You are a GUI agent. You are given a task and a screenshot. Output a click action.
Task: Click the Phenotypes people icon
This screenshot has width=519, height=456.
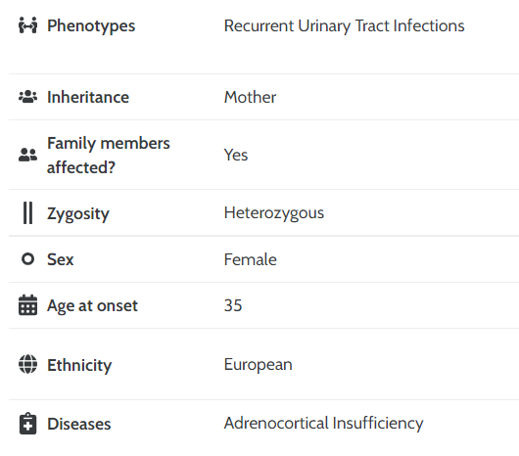(x=27, y=25)
